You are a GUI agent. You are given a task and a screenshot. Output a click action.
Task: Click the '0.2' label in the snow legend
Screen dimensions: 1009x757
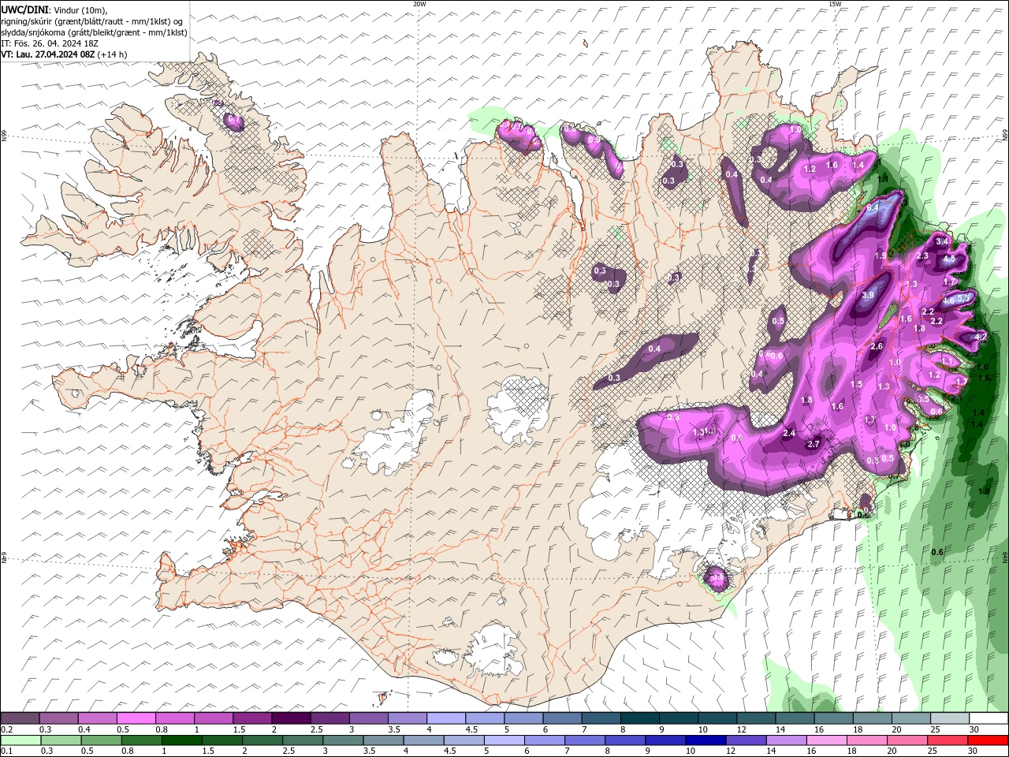(x=6, y=730)
